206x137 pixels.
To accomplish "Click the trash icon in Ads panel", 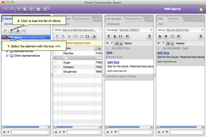I will click(201, 37).
